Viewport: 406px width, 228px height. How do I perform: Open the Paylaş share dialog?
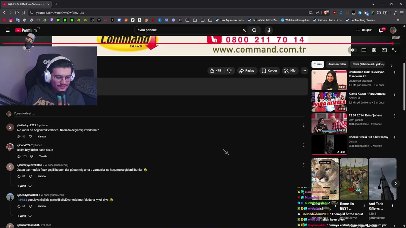tap(247, 71)
